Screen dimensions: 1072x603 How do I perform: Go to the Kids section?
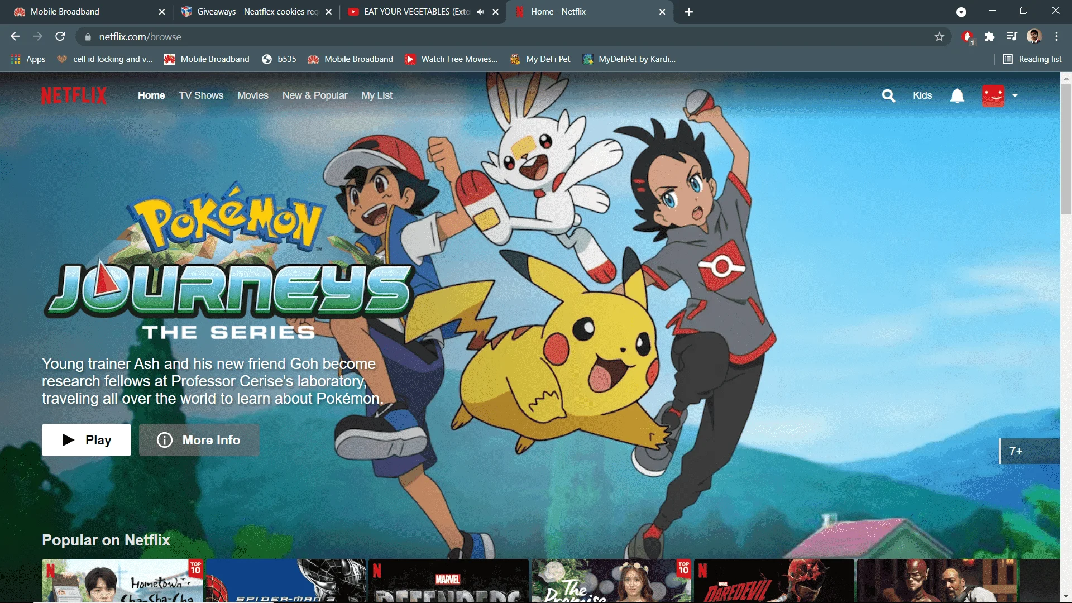[922, 95]
